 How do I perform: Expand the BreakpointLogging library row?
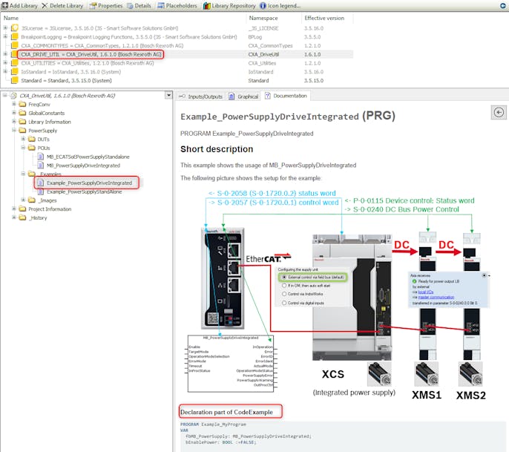pyautogui.click(x=5, y=36)
